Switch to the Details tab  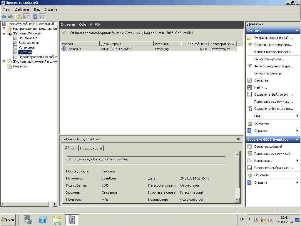(91, 148)
